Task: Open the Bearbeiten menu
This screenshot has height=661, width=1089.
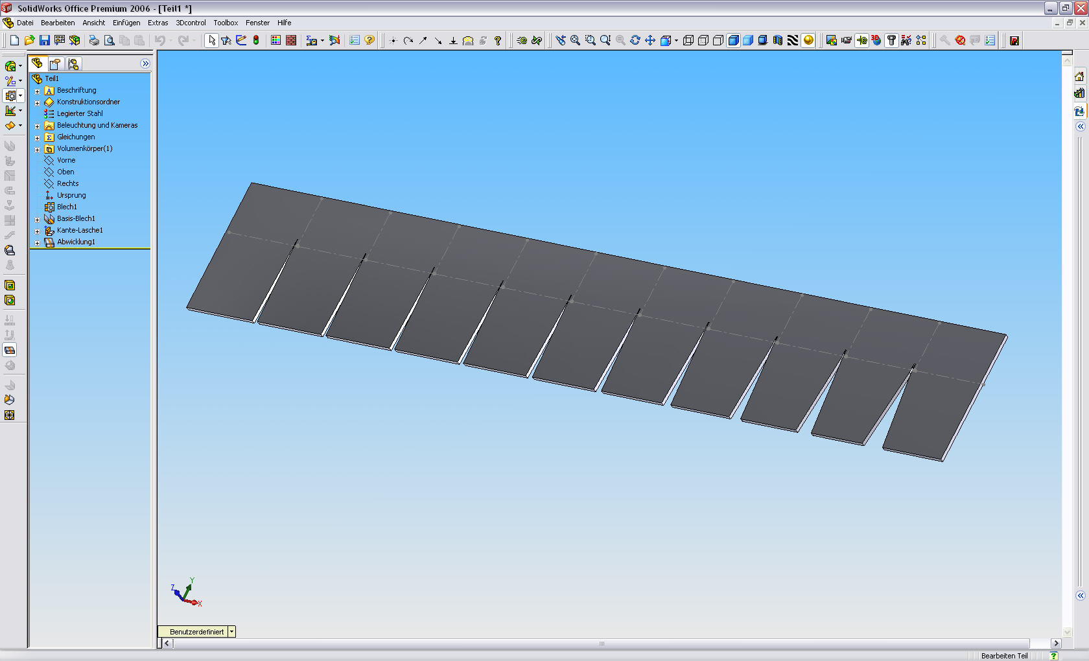Action: click(58, 23)
